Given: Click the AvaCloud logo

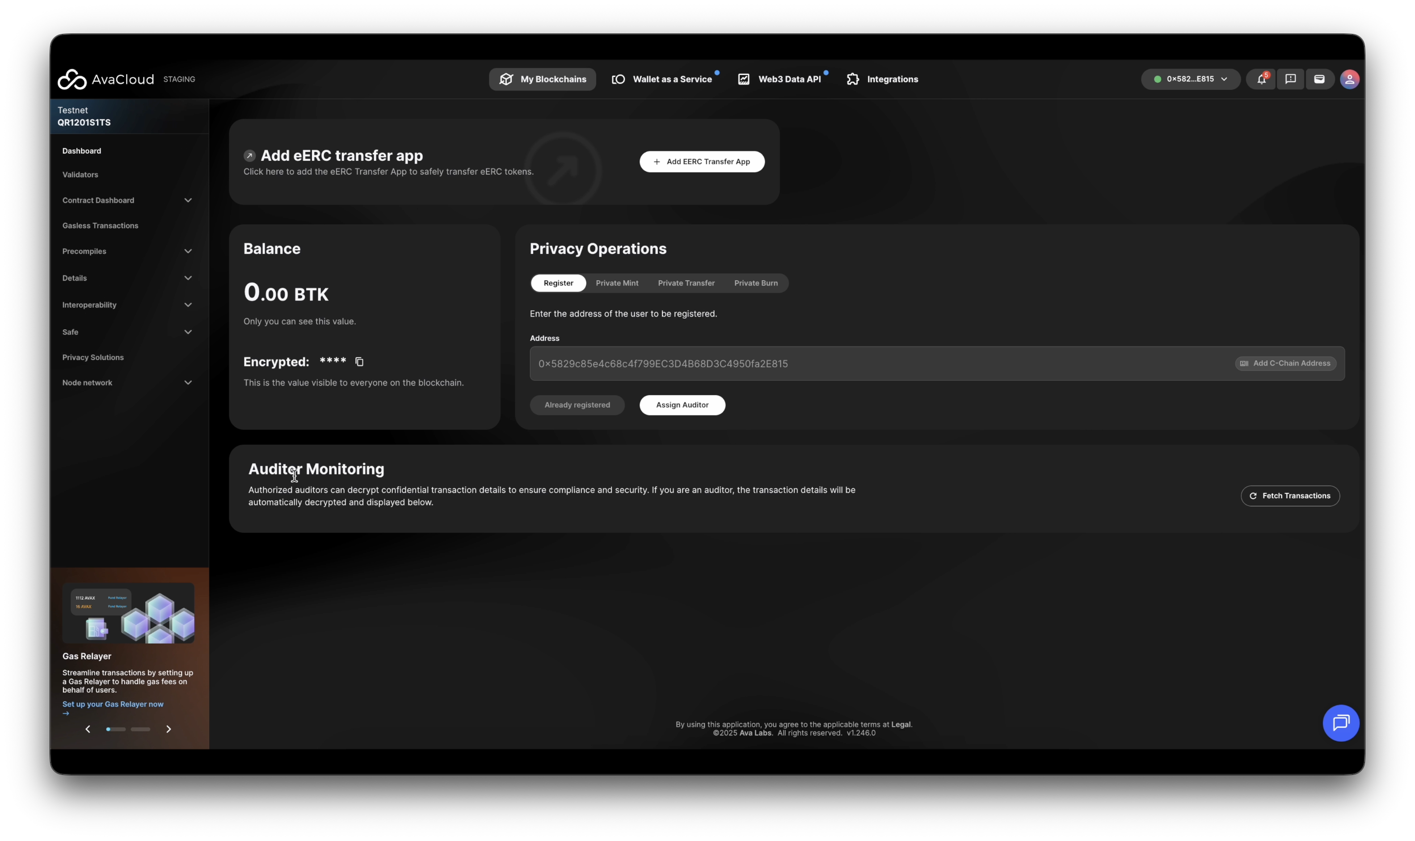Looking at the screenshot, I should (x=106, y=80).
